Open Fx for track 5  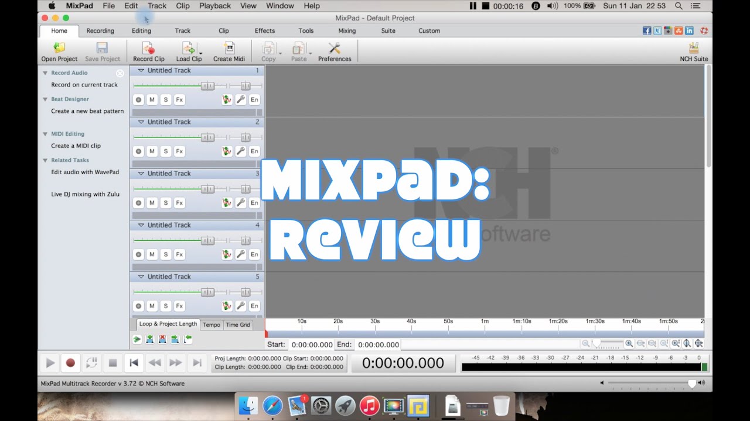tap(179, 306)
